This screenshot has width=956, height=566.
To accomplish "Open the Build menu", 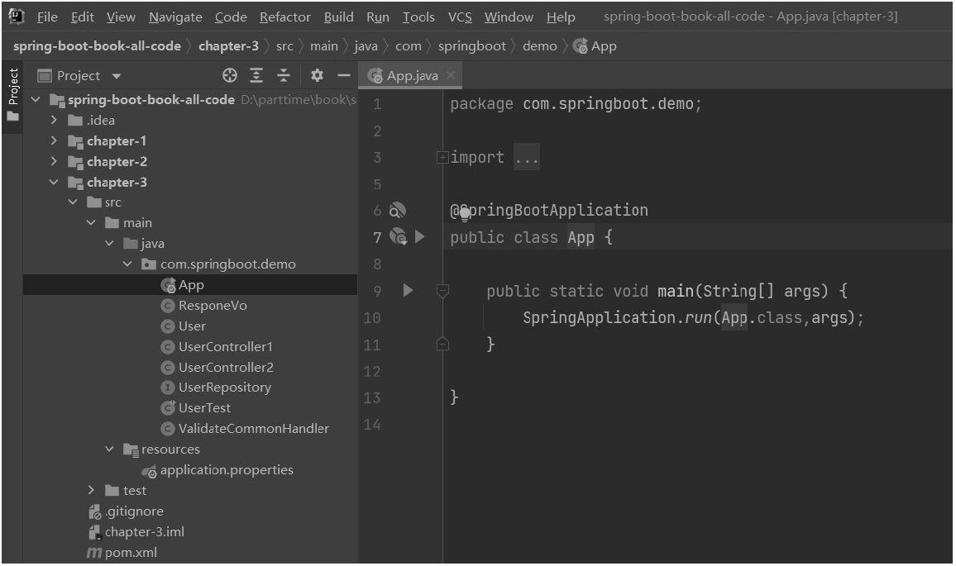I will click(339, 17).
